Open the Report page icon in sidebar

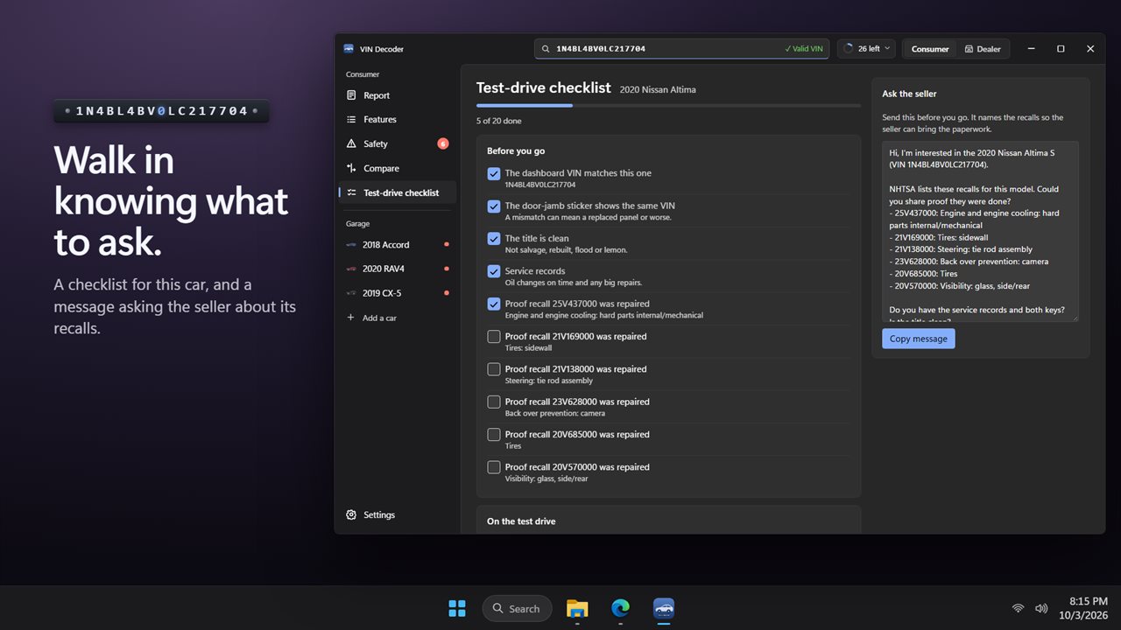pyautogui.click(x=351, y=95)
